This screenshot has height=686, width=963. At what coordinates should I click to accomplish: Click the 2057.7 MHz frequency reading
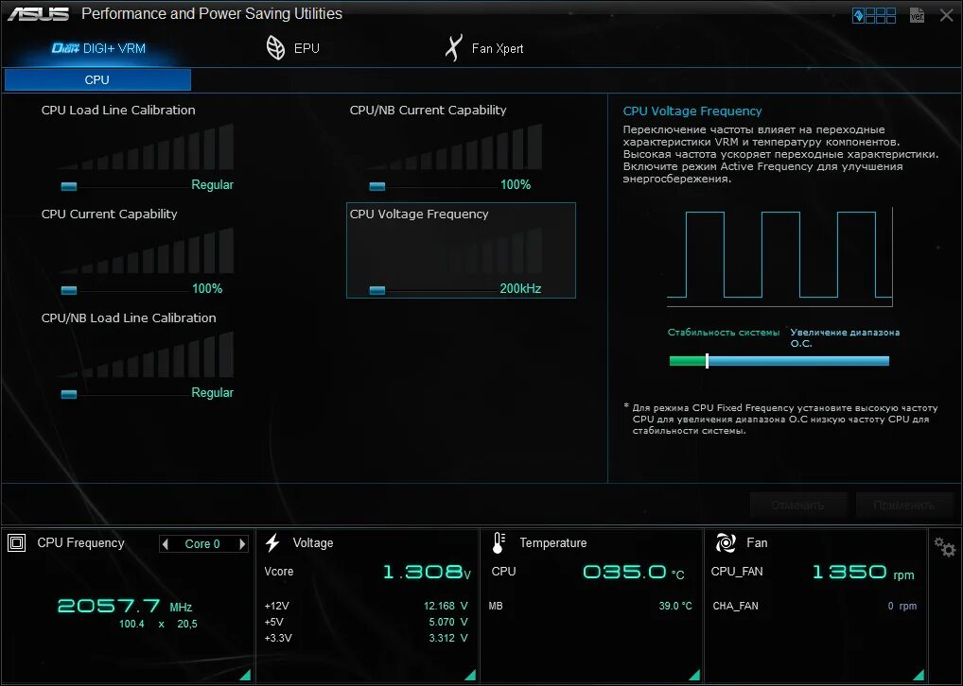pos(125,607)
